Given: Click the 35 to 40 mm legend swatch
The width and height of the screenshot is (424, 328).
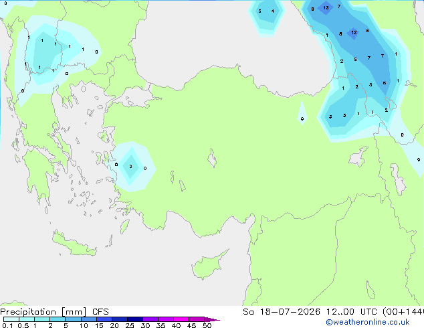Looking at the screenshot, I should pyautogui.click(x=165, y=319).
